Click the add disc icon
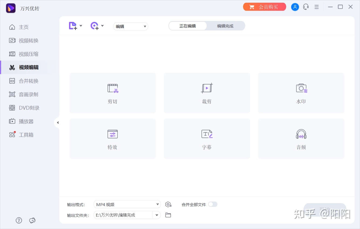360x229 pixels. [95, 26]
